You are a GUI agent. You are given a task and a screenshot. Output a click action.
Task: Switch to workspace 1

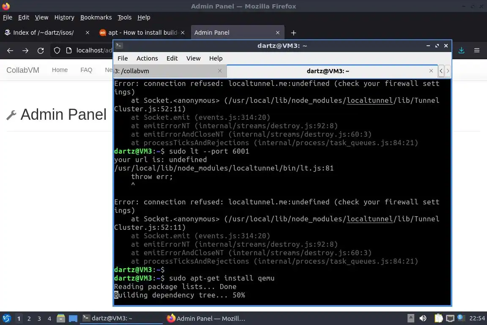19,319
